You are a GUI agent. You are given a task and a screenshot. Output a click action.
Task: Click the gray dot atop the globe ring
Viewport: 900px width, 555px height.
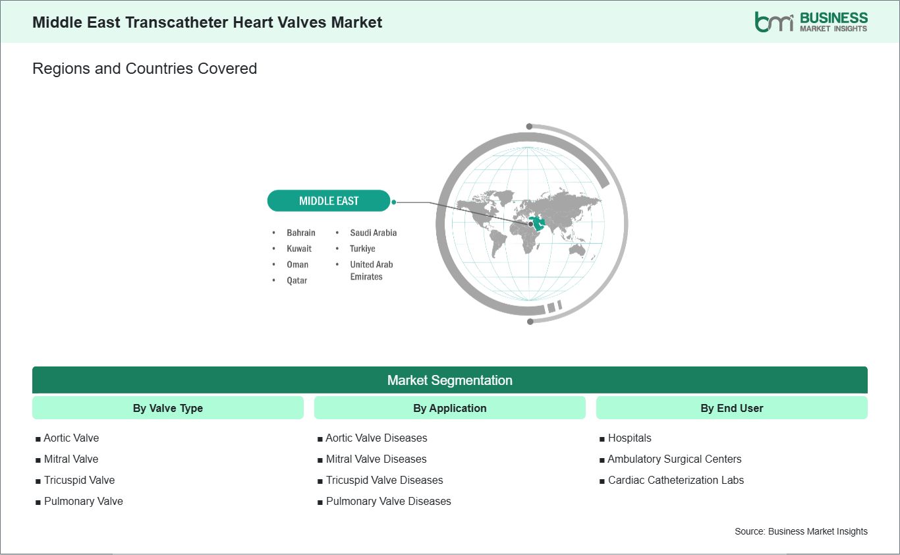pyautogui.click(x=530, y=127)
